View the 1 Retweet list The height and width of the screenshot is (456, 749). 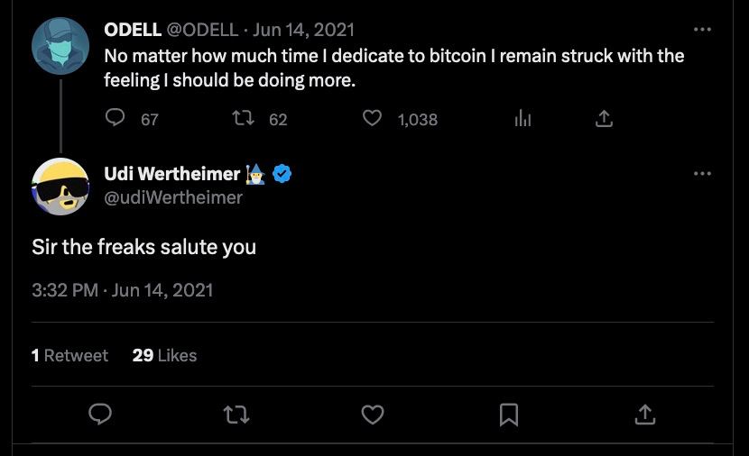(69, 355)
